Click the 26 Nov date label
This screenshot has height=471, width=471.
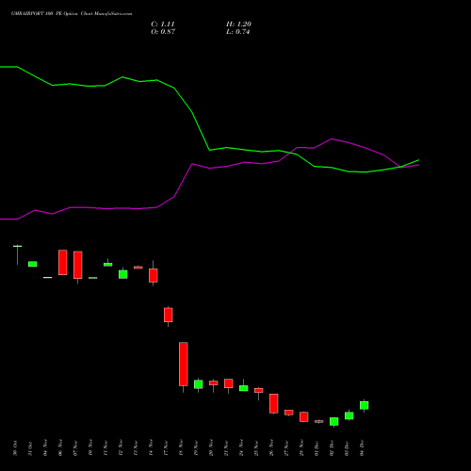click(x=271, y=448)
